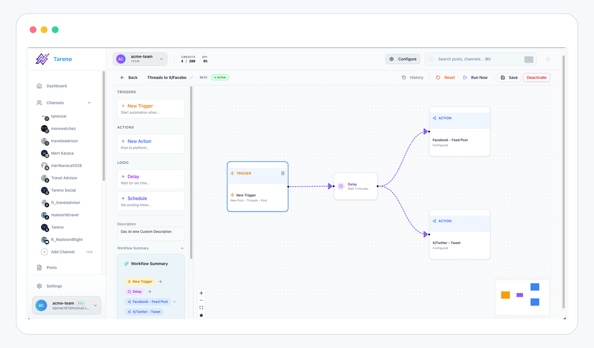Click the Credits 4 / 200 counter
This screenshot has width=594, height=348.
click(188, 59)
